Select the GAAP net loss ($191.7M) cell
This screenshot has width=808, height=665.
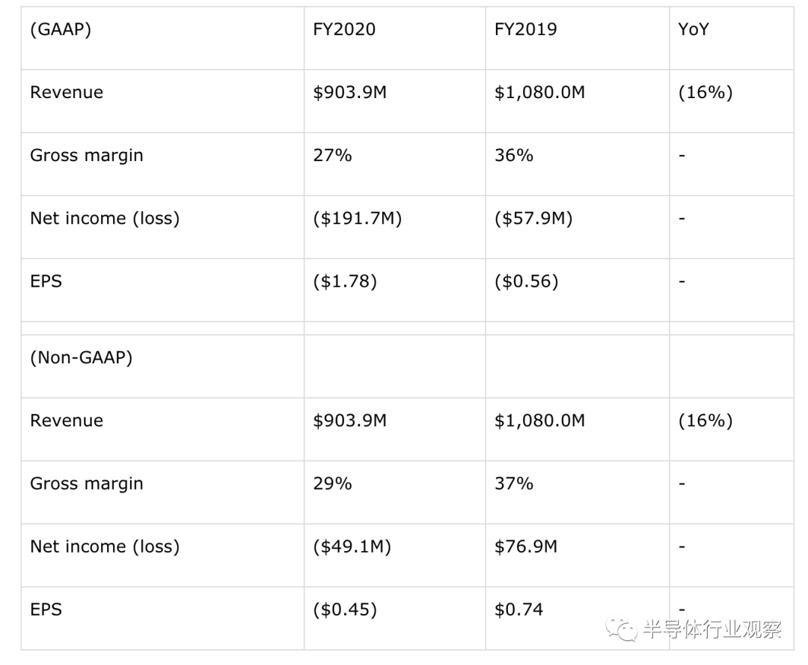click(395, 227)
